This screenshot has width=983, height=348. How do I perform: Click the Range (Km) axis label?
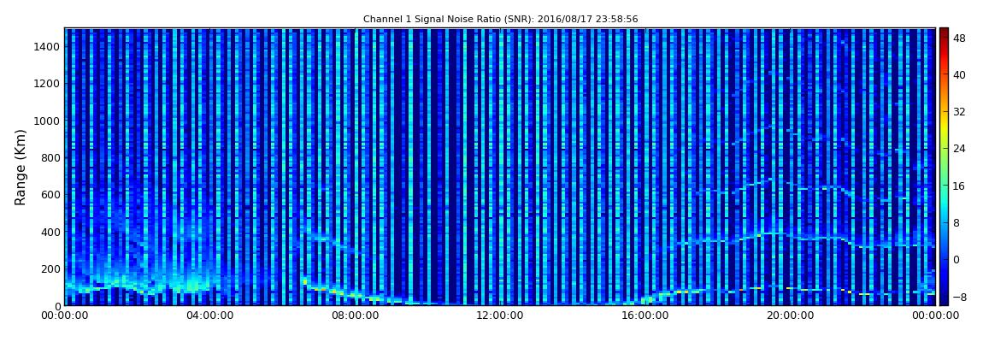point(20,168)
